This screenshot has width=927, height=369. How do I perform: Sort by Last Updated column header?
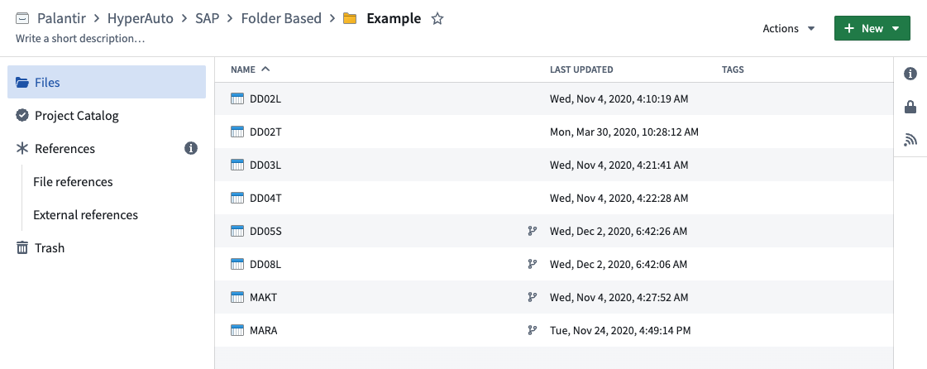click(581, 69)
